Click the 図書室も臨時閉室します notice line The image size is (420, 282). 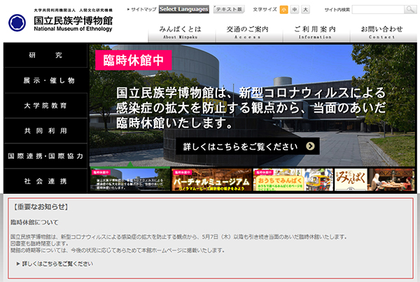(39, 244)
